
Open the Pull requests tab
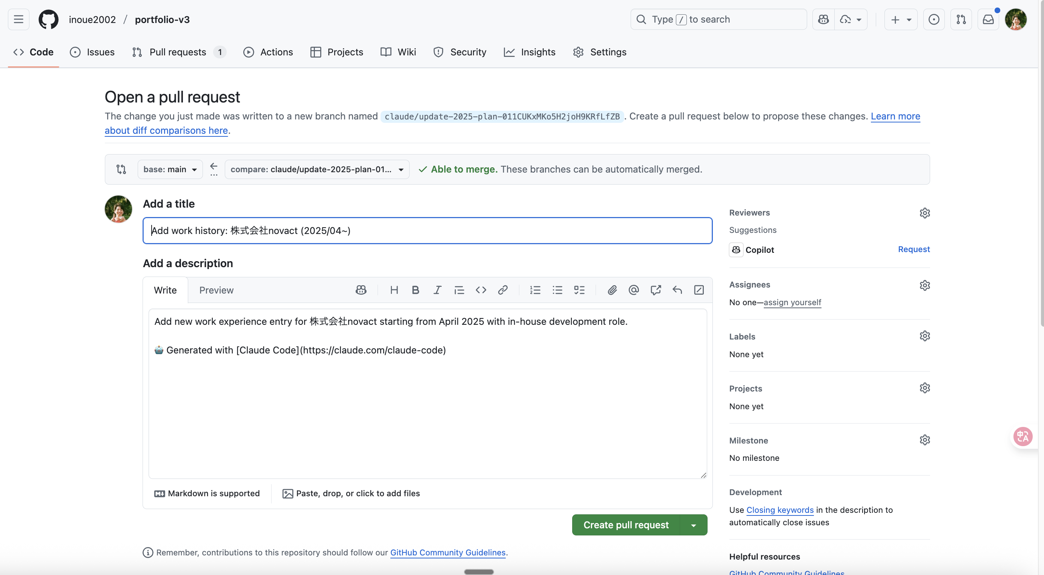coord(178,52)
